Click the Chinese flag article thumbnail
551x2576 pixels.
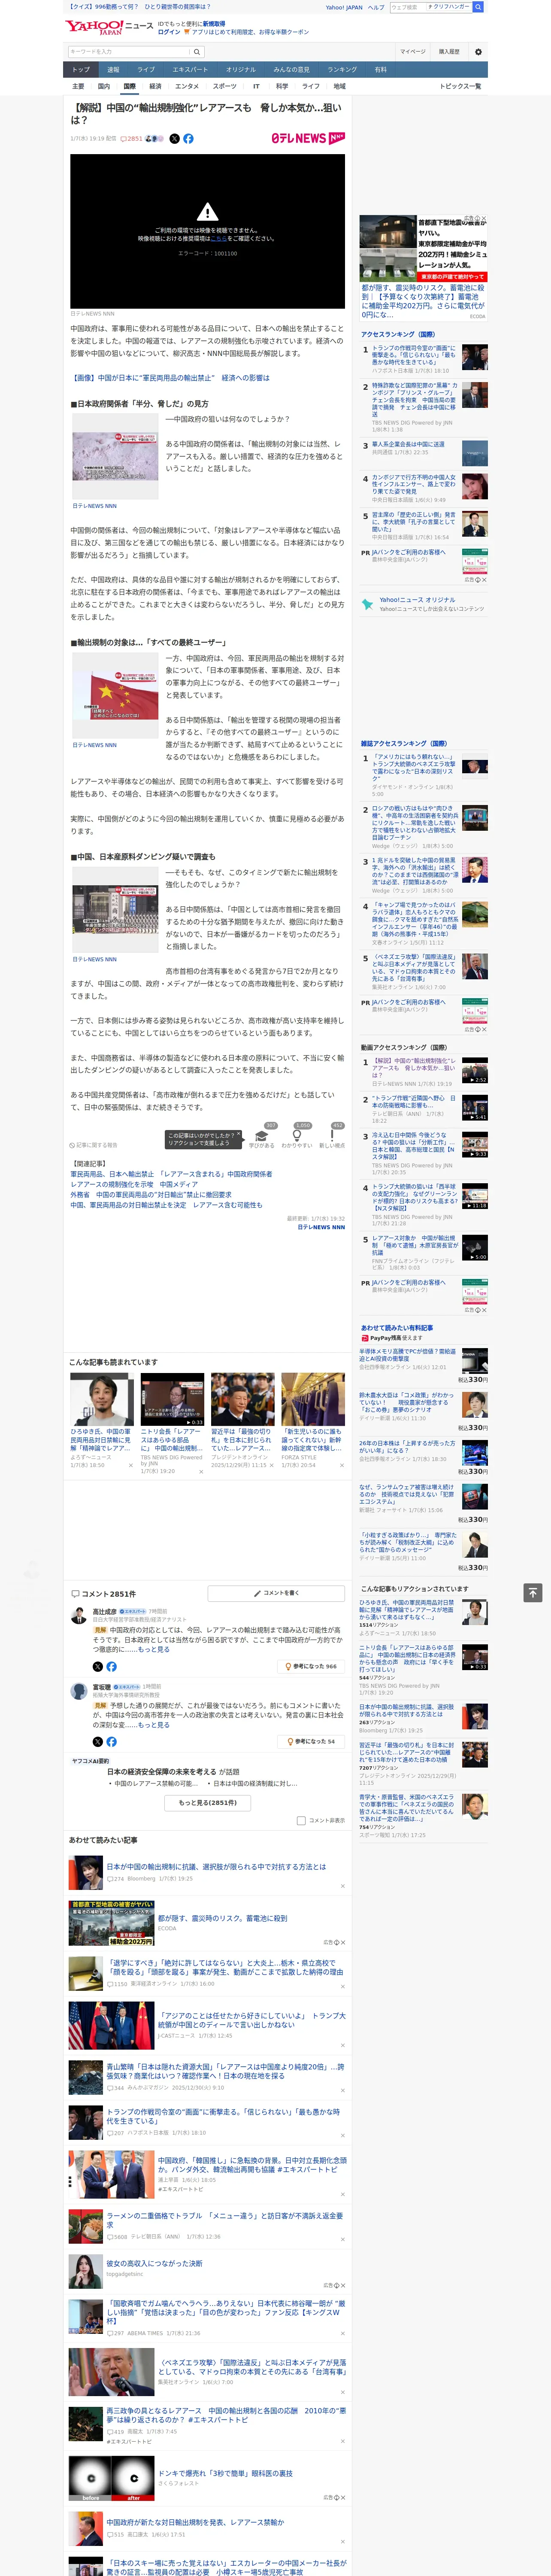coord(115,696)
